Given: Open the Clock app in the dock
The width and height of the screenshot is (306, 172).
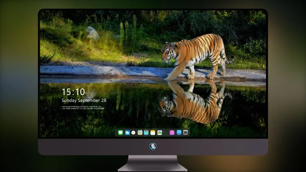Looking at the screenshot, I should pos(133,133).
